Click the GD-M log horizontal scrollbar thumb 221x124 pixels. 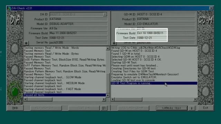(128, 100)
